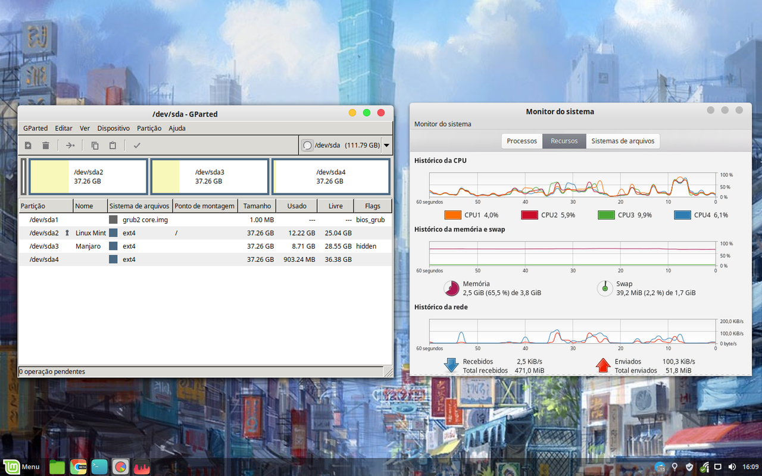Select the /dev/sda4 row in the list
The height and width of the screenshot is (476, 762).
[205, 259]
